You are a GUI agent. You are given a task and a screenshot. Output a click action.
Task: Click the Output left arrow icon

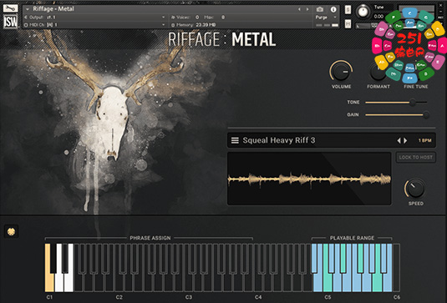(x=26, y=18)
